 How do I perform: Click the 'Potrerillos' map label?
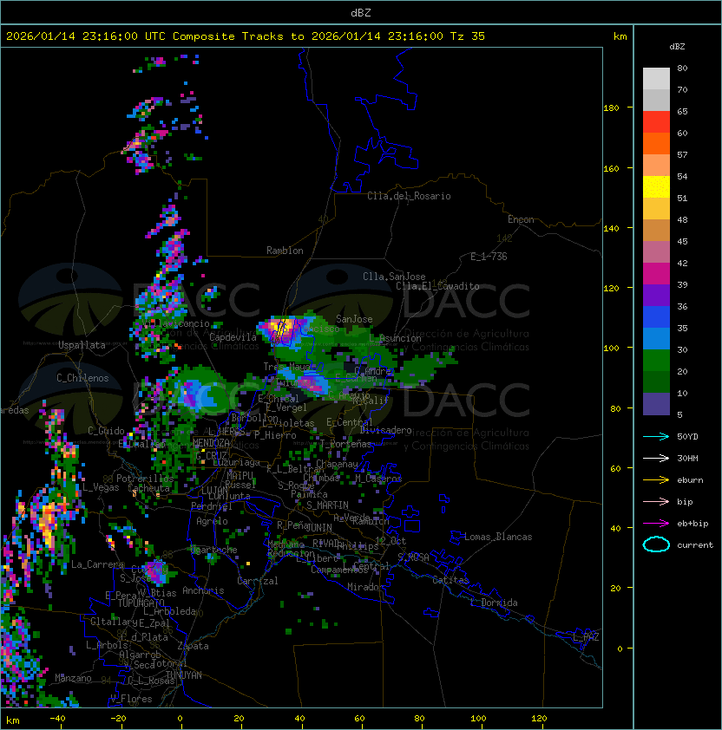[x=145, y=479]
